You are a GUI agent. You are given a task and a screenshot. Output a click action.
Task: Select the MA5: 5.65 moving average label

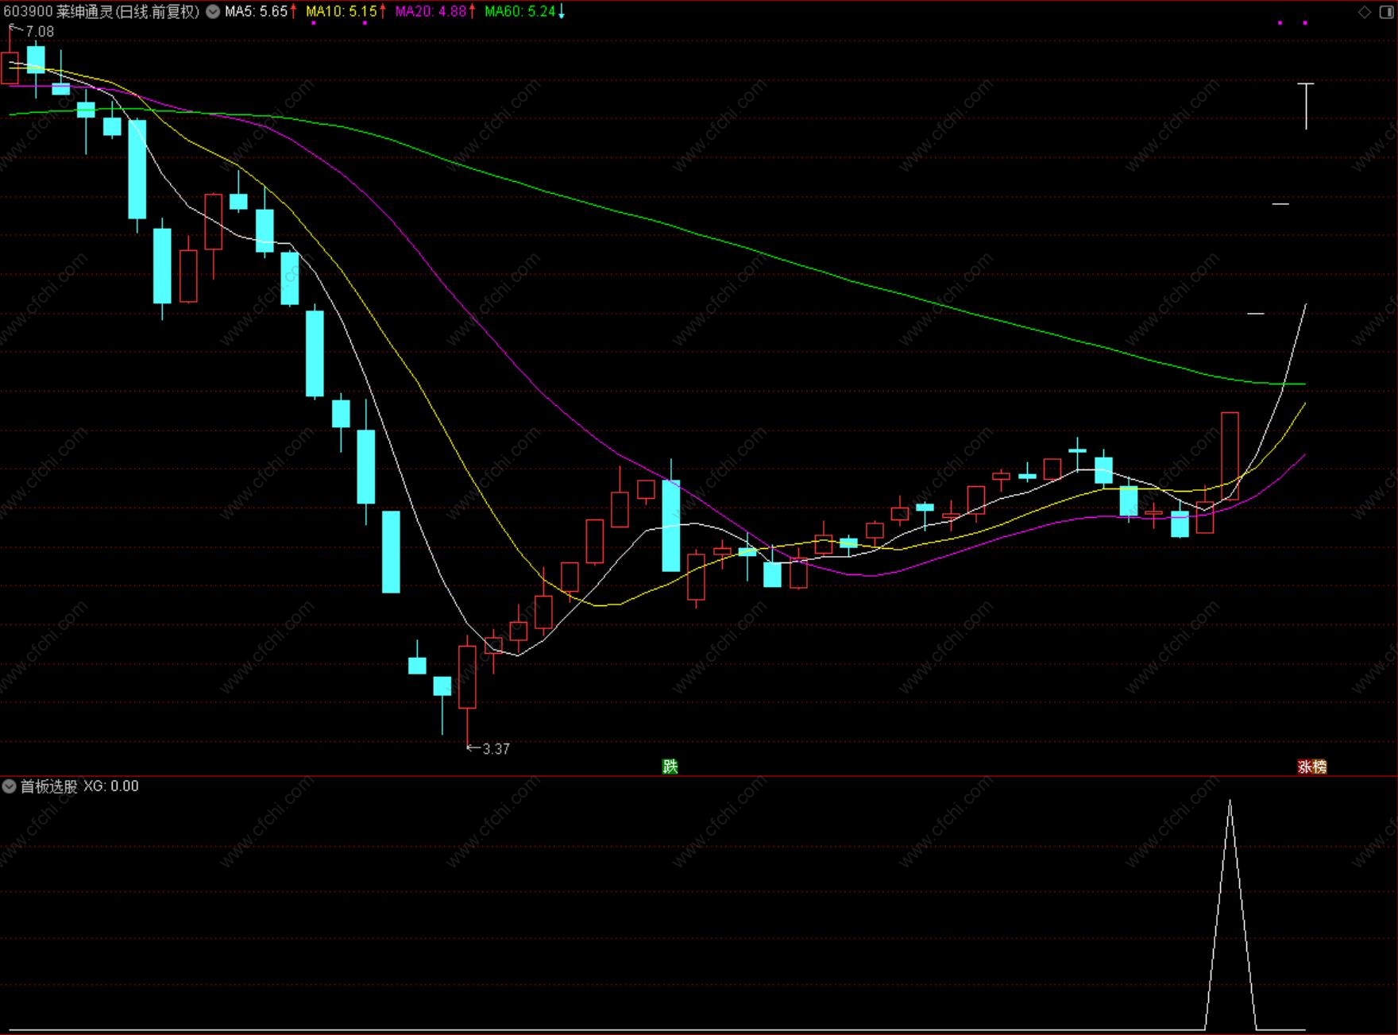[x=256, y=12]
